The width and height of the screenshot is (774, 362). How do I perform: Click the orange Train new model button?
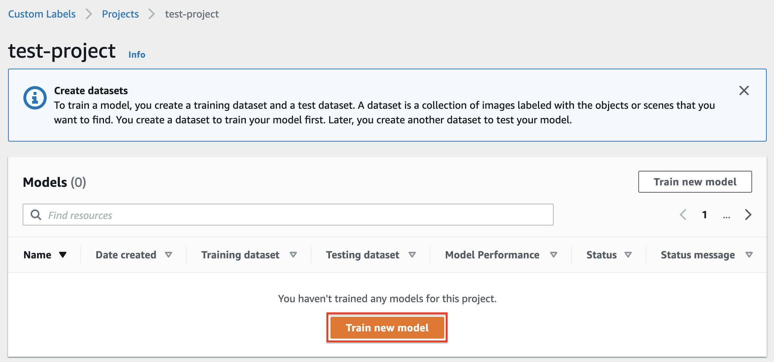point(387,328)
